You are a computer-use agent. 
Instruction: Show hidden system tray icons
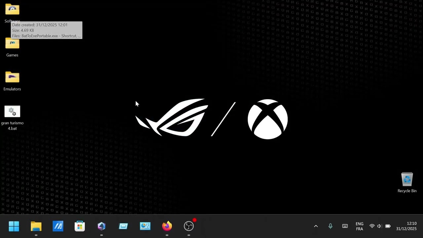(316, 226)
